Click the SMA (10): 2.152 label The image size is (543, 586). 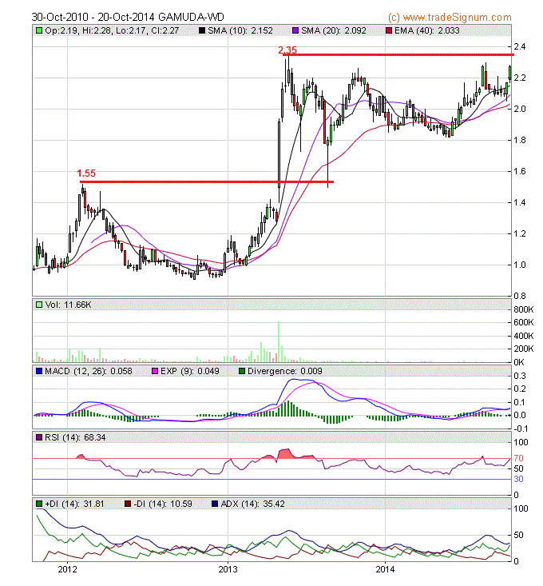pos(240,30)
